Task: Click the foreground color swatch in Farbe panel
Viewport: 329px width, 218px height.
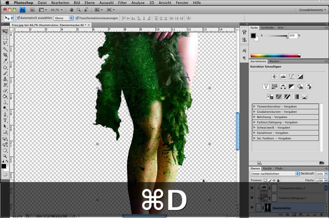Action: point(253,35)
